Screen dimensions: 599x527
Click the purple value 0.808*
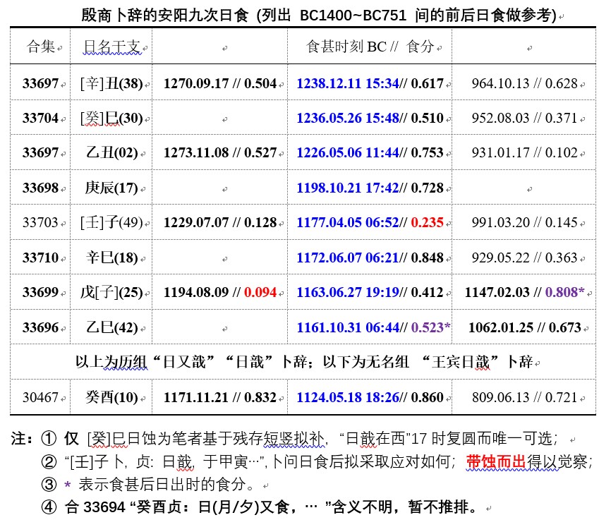pos(564,292)
